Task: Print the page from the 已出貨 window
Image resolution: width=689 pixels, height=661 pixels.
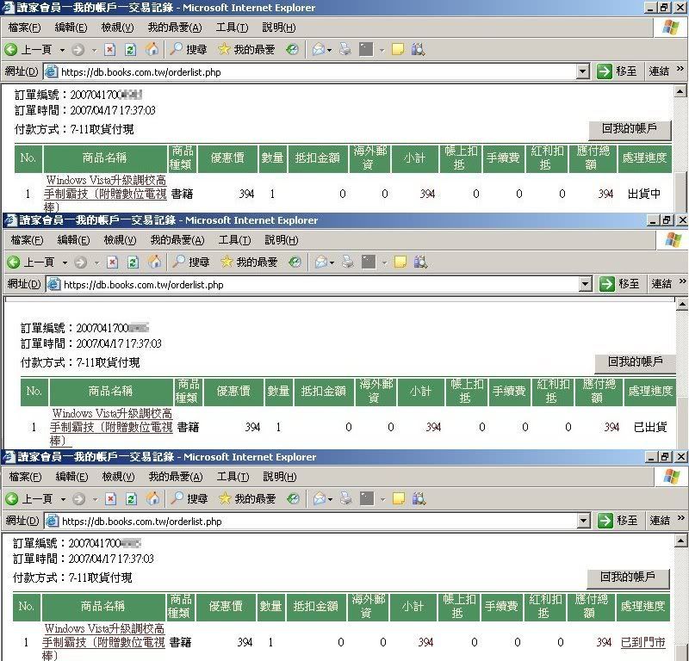Action: pyautogui.click(x=348, y=263)
